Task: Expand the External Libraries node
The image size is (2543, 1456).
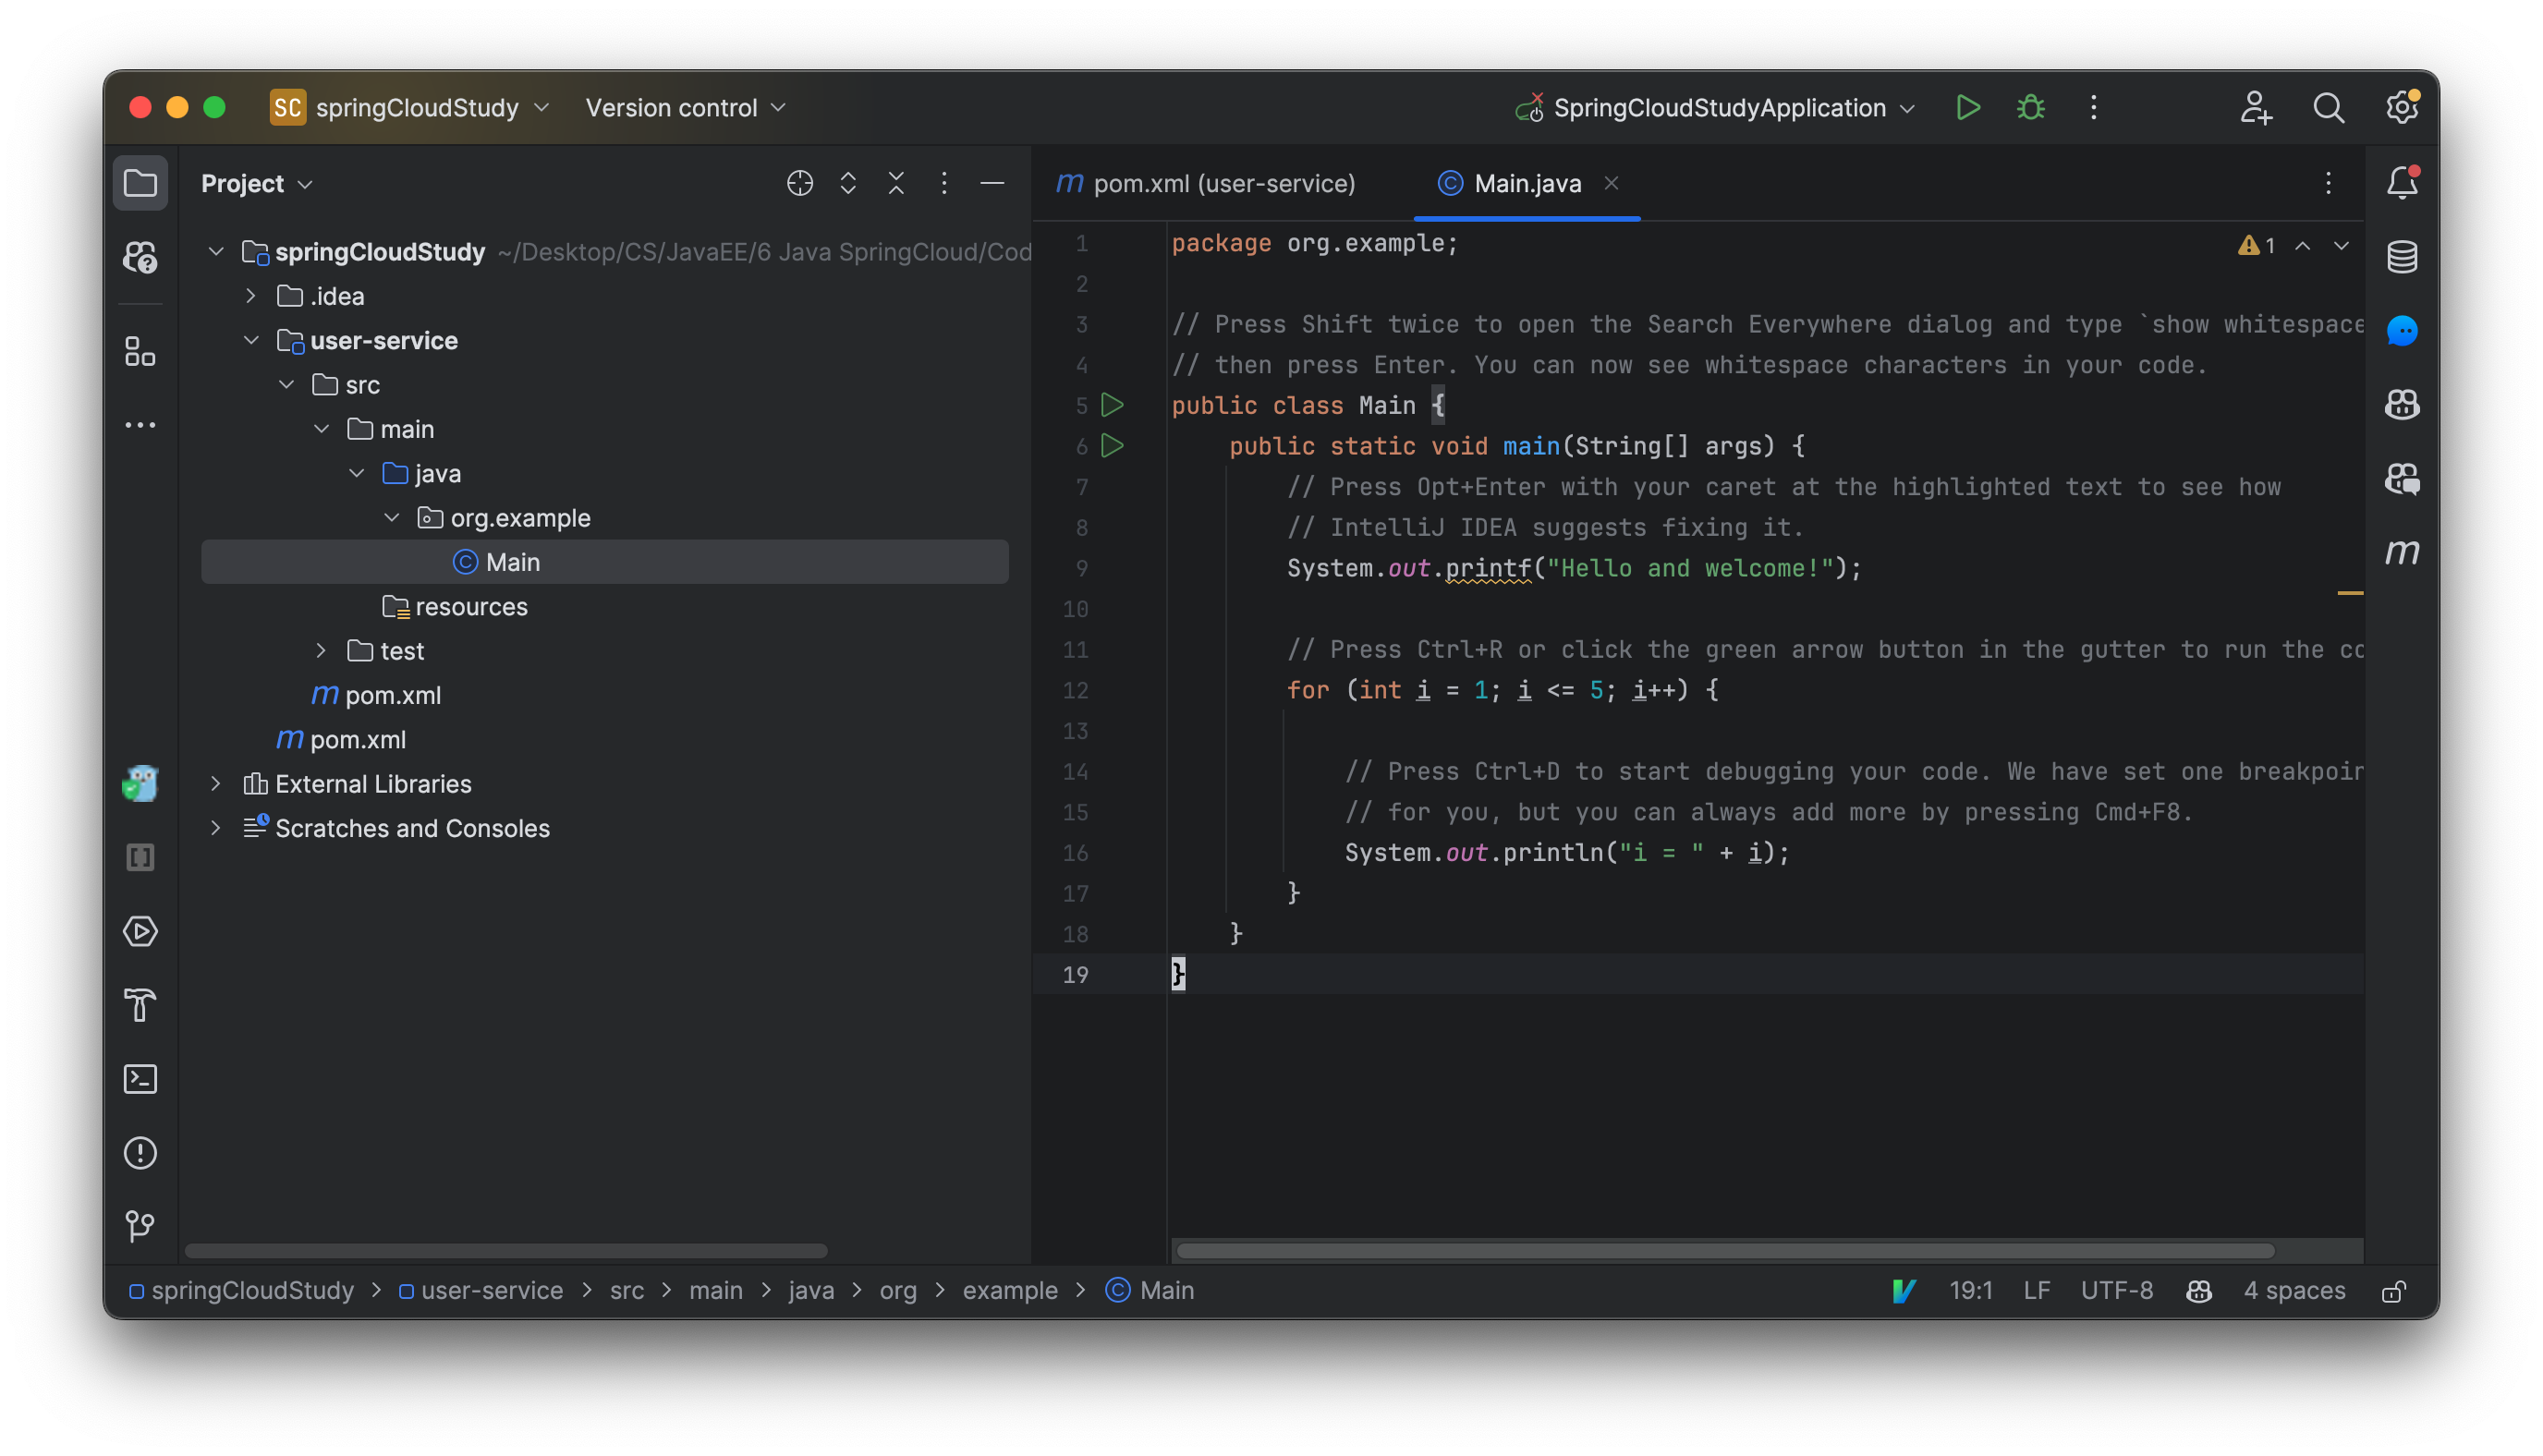Action: [216, 783]
